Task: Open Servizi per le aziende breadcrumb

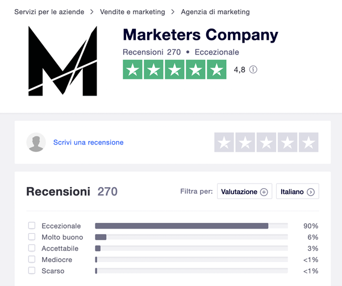Action: (x=49, y=12)
